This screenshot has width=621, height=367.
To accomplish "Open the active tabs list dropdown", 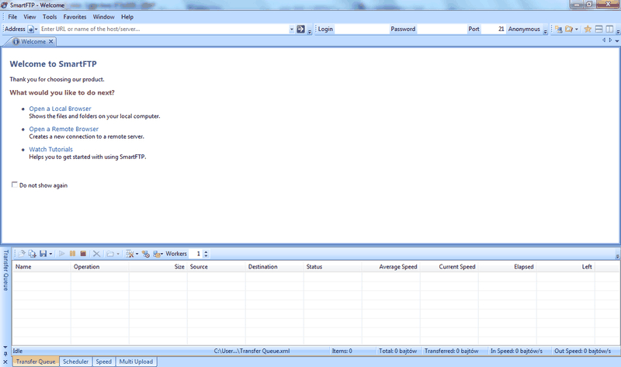I will 617,41.
